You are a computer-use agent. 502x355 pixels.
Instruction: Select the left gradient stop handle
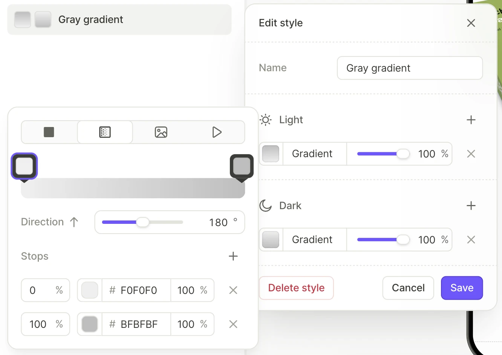point(24,166)
